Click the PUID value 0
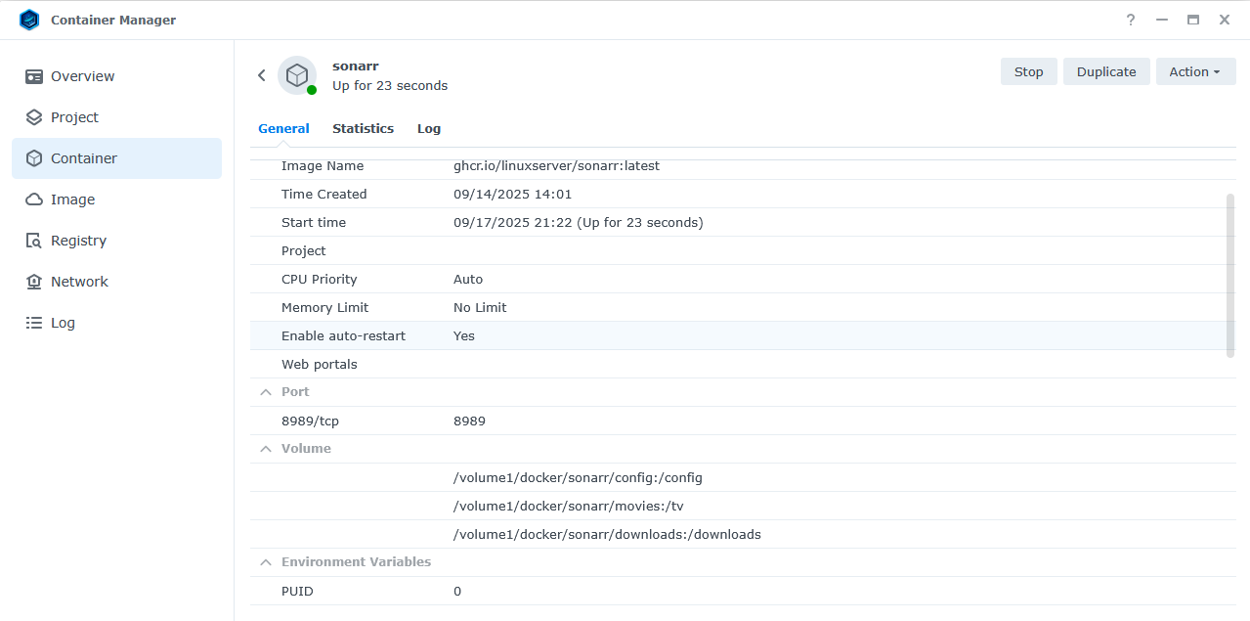The image size is (1250, 621). (457, 592)
